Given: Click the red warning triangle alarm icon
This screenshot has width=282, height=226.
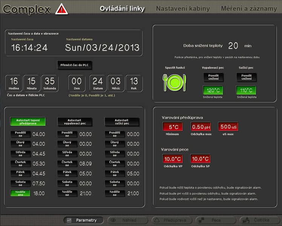Looking at the screenshot, I should coord(61,9).
